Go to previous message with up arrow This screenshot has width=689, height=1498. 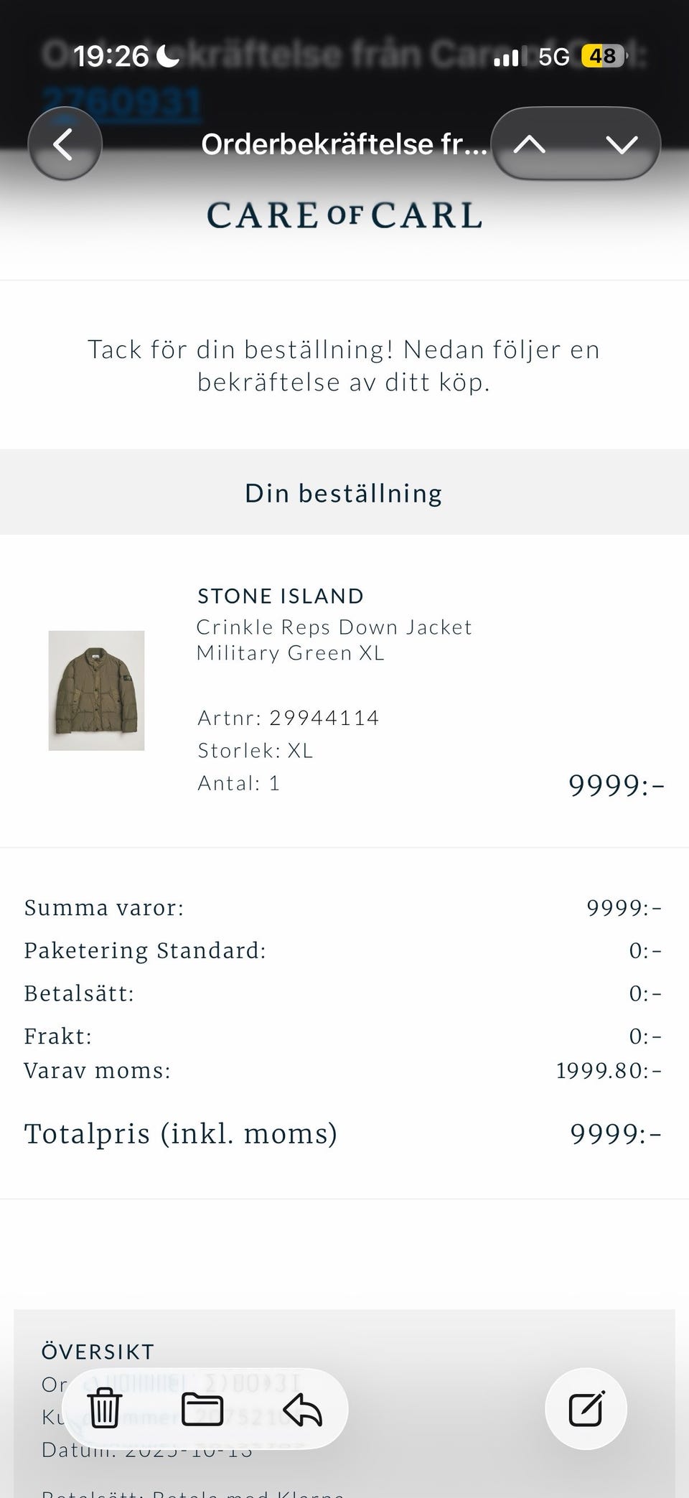(530, 144)
